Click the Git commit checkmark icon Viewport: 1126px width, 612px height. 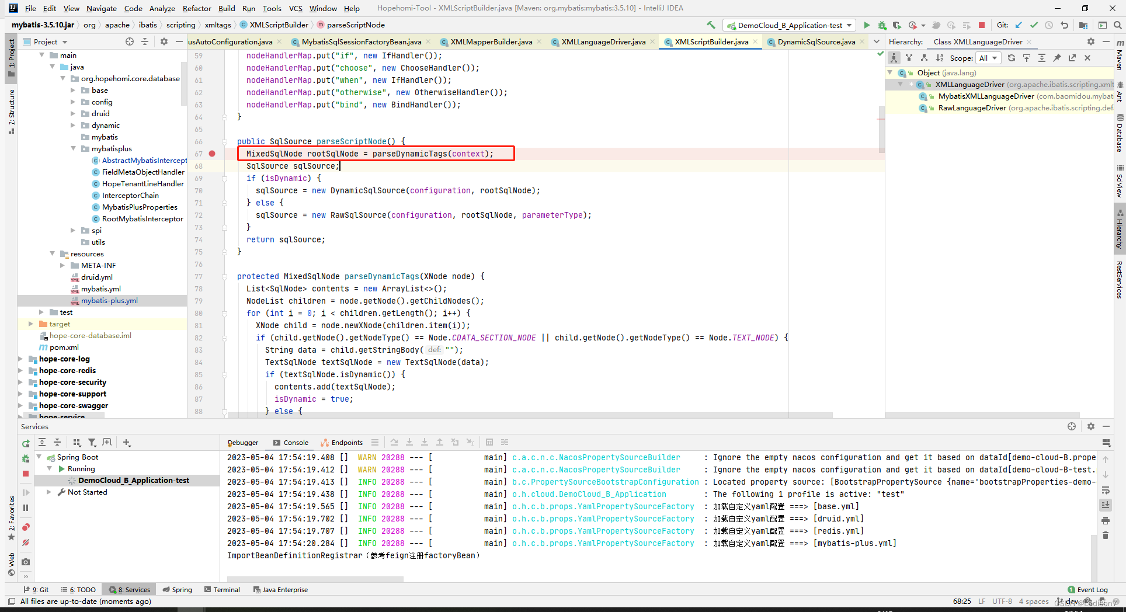[x=1034, y=25]
